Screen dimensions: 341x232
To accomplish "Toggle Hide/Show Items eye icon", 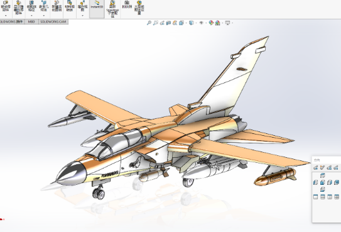I will click(201, 23).
